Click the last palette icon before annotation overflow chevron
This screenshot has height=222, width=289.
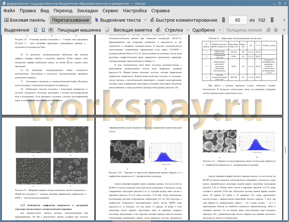276,30
